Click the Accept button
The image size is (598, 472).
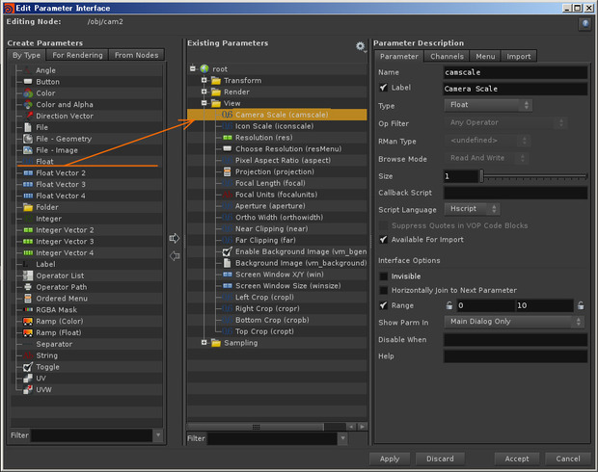click(517, 459)
